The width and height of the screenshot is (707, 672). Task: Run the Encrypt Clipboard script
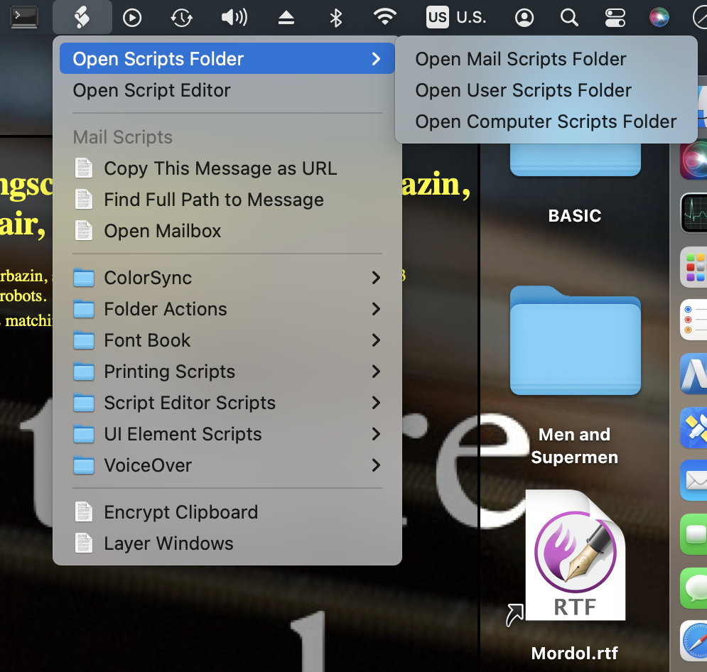pos(180,512)
